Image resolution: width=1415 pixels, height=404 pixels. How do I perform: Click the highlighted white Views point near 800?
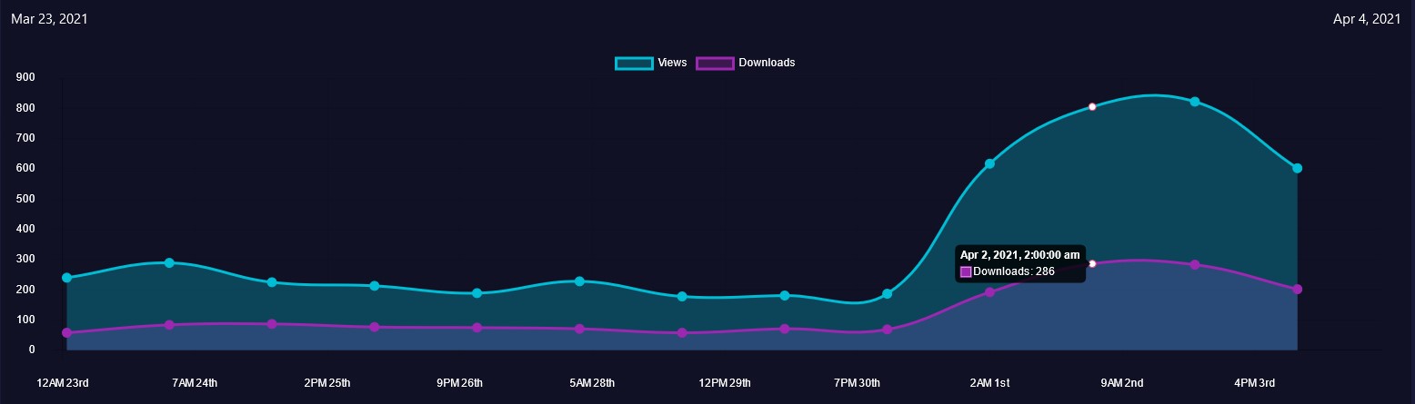[1092, 106]
